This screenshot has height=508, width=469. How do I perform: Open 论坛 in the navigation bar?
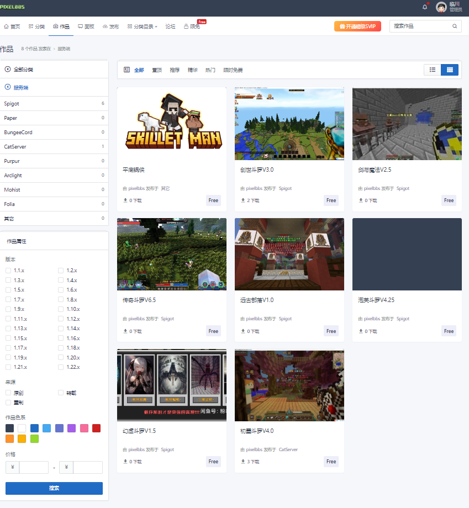point(170,27)
